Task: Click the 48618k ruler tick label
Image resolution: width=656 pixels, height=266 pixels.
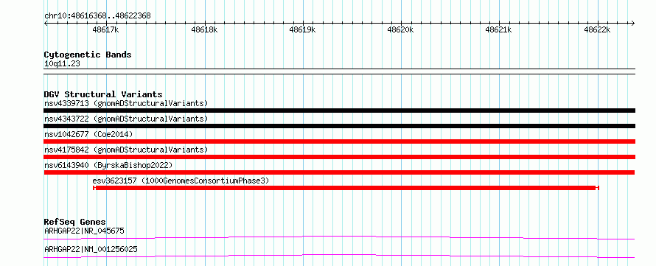Action: tap(204, 30)
